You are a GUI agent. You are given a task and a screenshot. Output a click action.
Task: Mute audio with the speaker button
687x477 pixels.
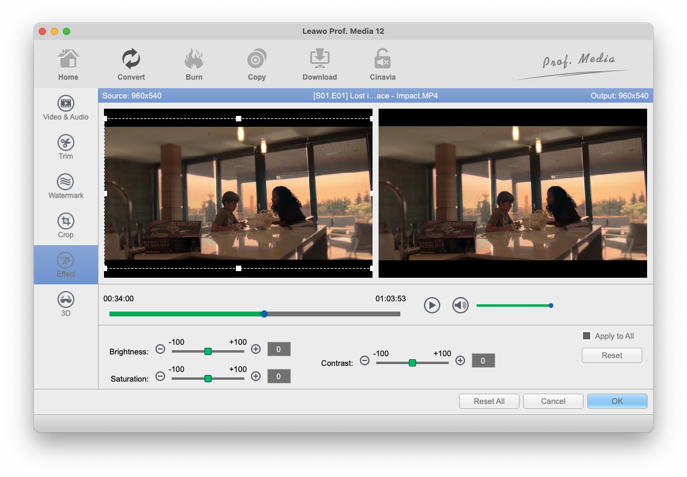click(x=461, y=306)
